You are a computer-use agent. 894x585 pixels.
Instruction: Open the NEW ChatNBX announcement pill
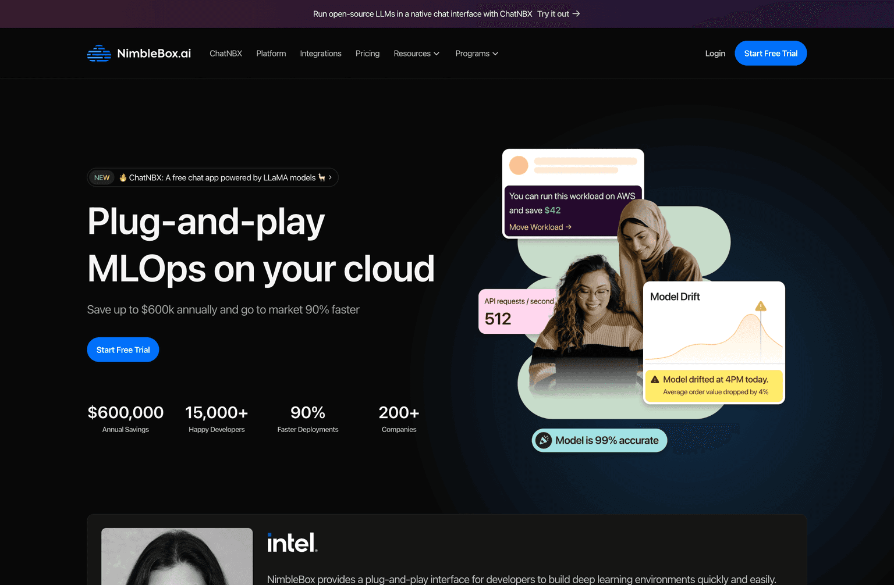(212, 178)
